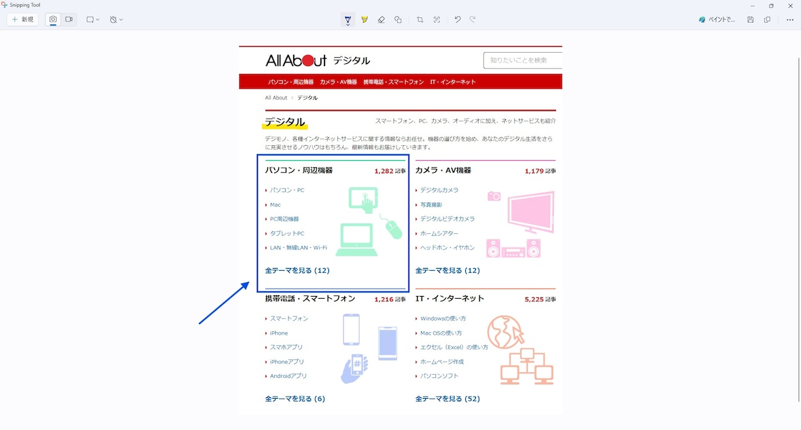This screenshot has width=801, height=430.
Task: Click the Androidアプリ link
Action: pos(288,376)
